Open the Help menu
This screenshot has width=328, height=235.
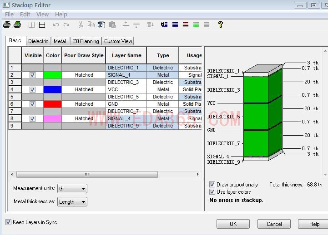click(x=61, y=15)
